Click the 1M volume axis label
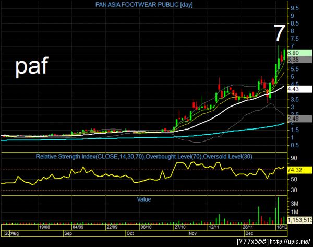Image resolution: width=313 pixels, height=247 pixels. coord(295,212)
